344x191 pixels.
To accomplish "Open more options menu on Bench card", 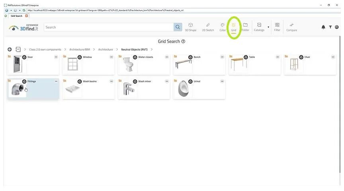I will 222,57.
